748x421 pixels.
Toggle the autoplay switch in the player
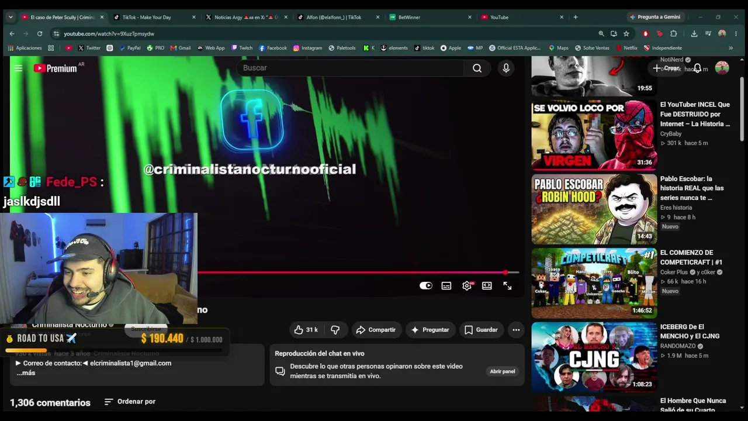click(x=426, y=286)
